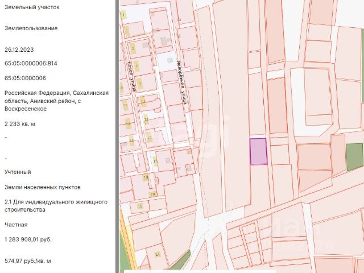Select the highlighted purple land parcel

pyautogui.click(x=258, y=152)
